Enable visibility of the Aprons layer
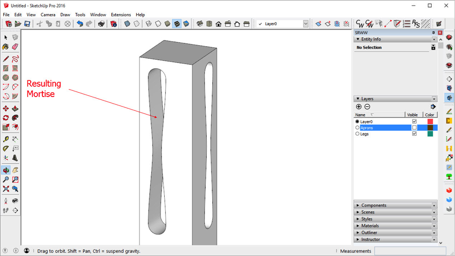The width and height of the screenshot is (455, 256). (414, 128)
